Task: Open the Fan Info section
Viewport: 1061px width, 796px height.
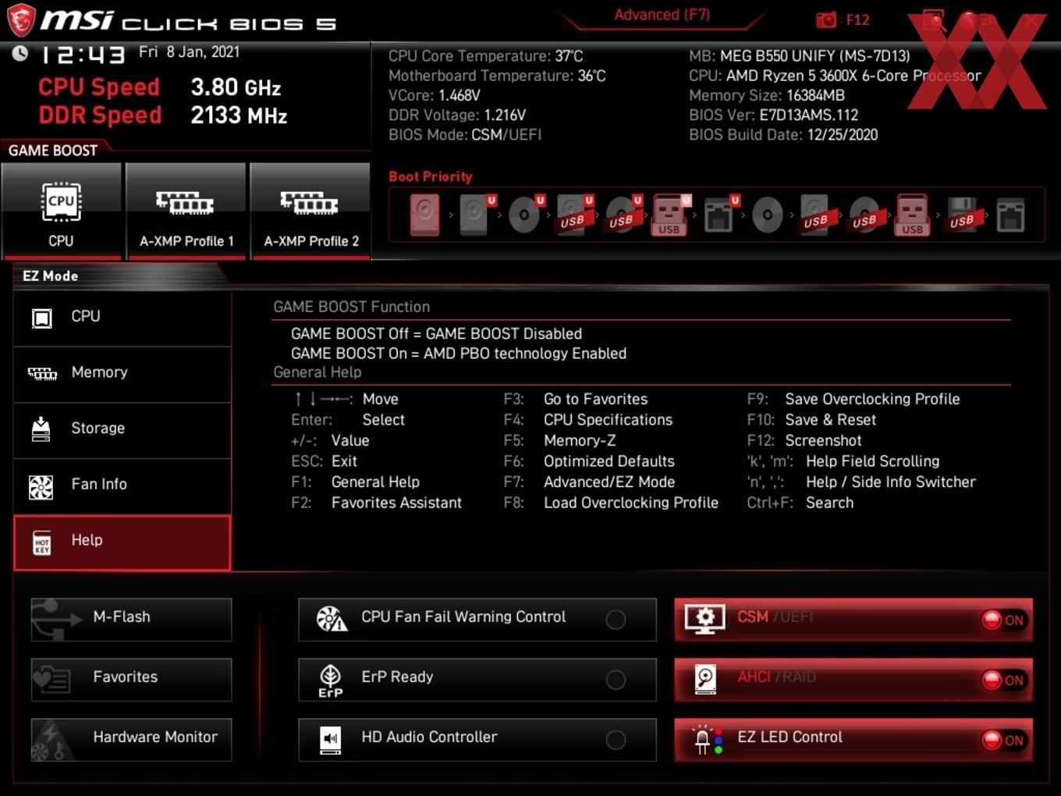Action: [122, 485]
